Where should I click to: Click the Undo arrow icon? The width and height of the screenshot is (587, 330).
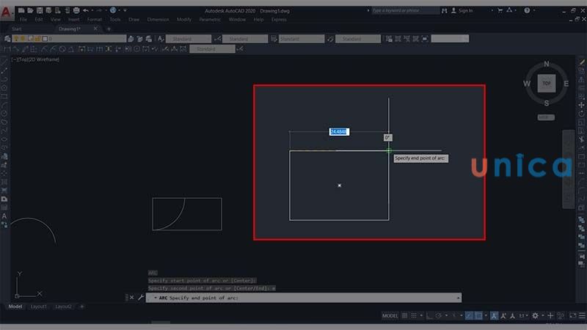[x=85, y=11]
